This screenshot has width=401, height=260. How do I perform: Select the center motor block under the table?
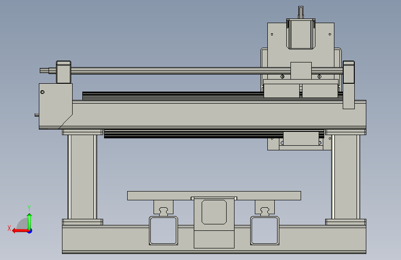tap(214, 223)
